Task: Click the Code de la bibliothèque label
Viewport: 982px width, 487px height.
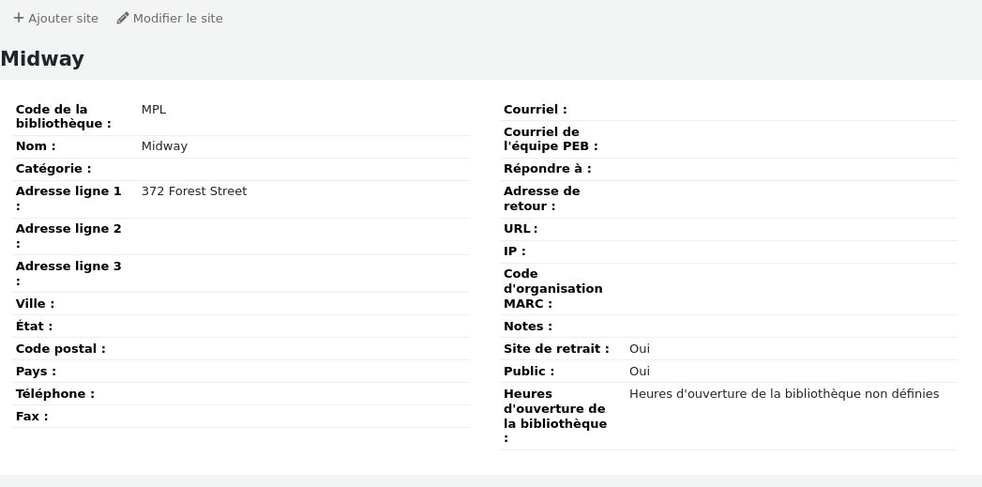Action: [x=63, y=116]
